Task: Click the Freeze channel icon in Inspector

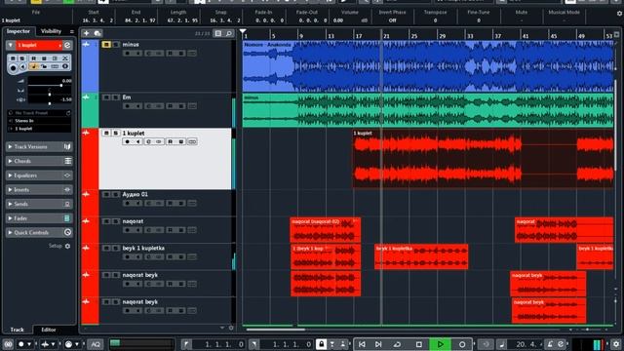Action: coord(65,58)
